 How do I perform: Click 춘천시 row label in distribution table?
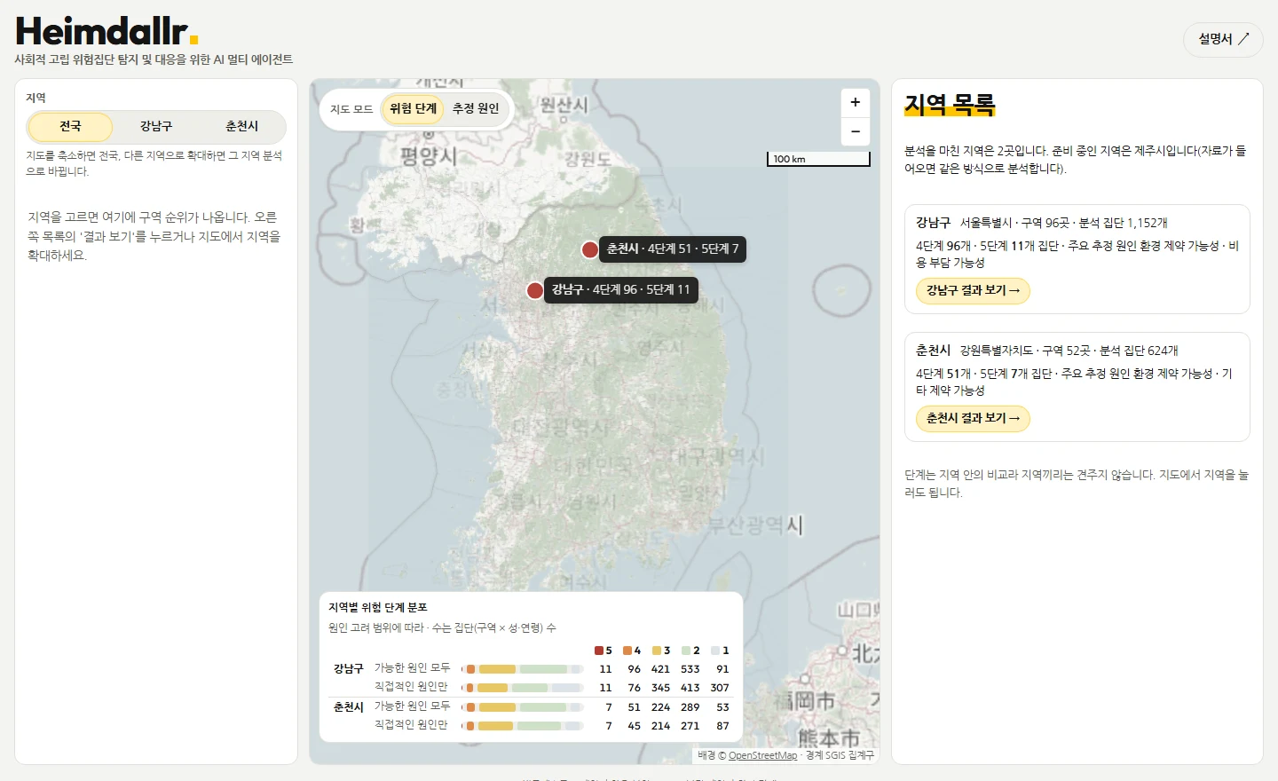point(349,707)
